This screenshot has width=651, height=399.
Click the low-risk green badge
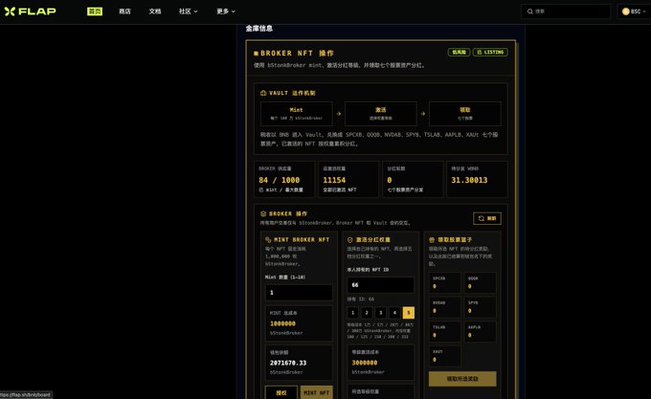[459, 52]
